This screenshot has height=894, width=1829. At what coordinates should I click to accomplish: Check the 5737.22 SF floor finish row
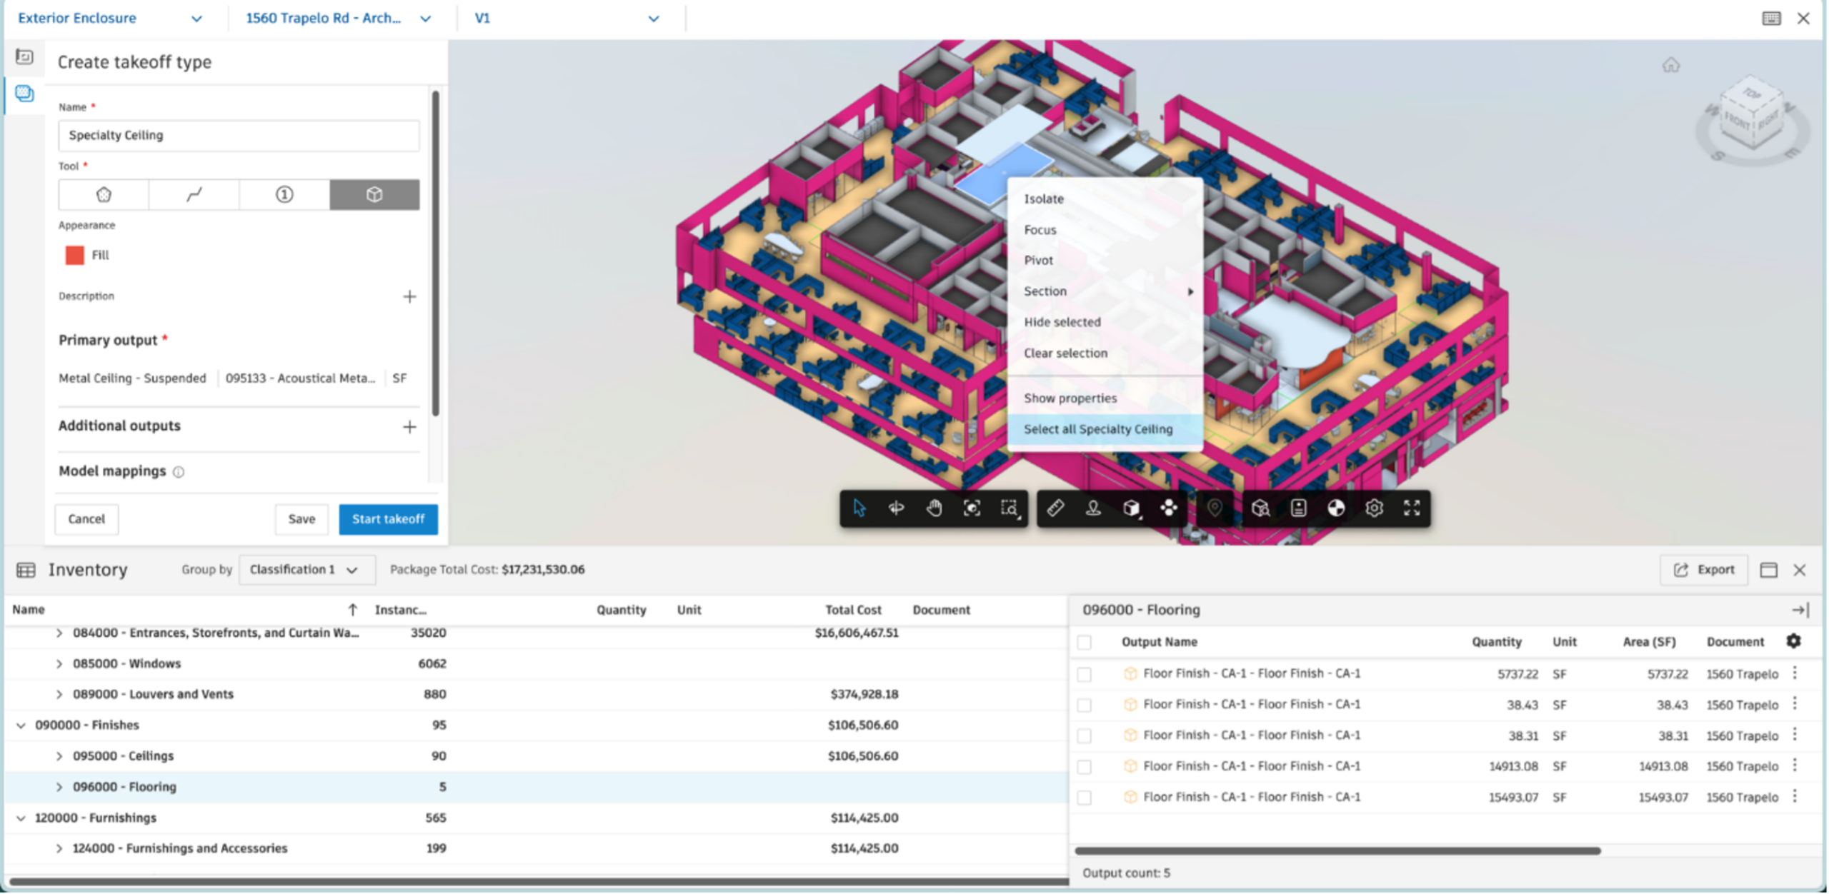(1085, 674)
